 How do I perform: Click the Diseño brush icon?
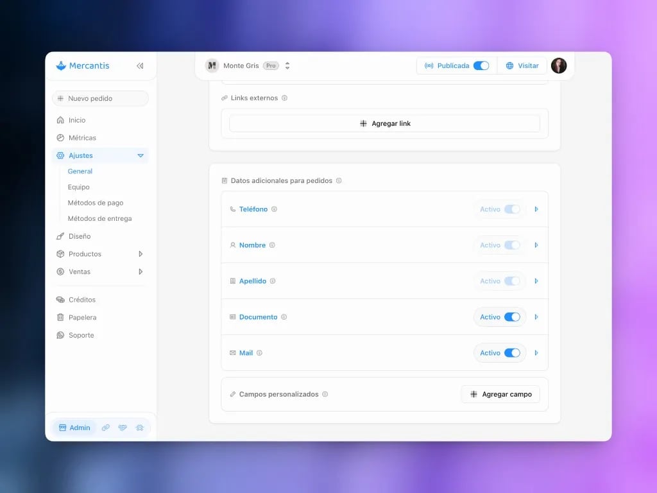pos(60,236)
